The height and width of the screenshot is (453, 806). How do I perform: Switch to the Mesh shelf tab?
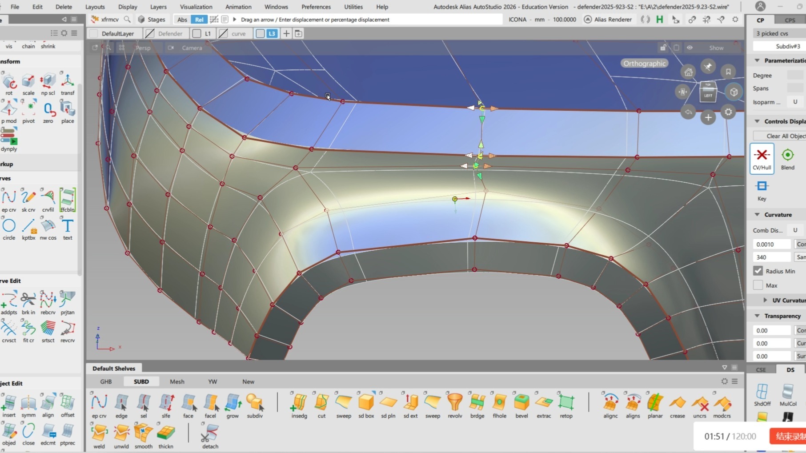pyautogui.click(x=177, y=381)
